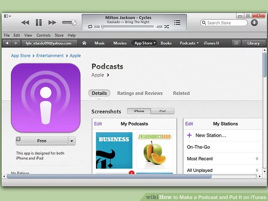Show iPad screenshots
Screen dimensions: 268x201
point(162,111)
